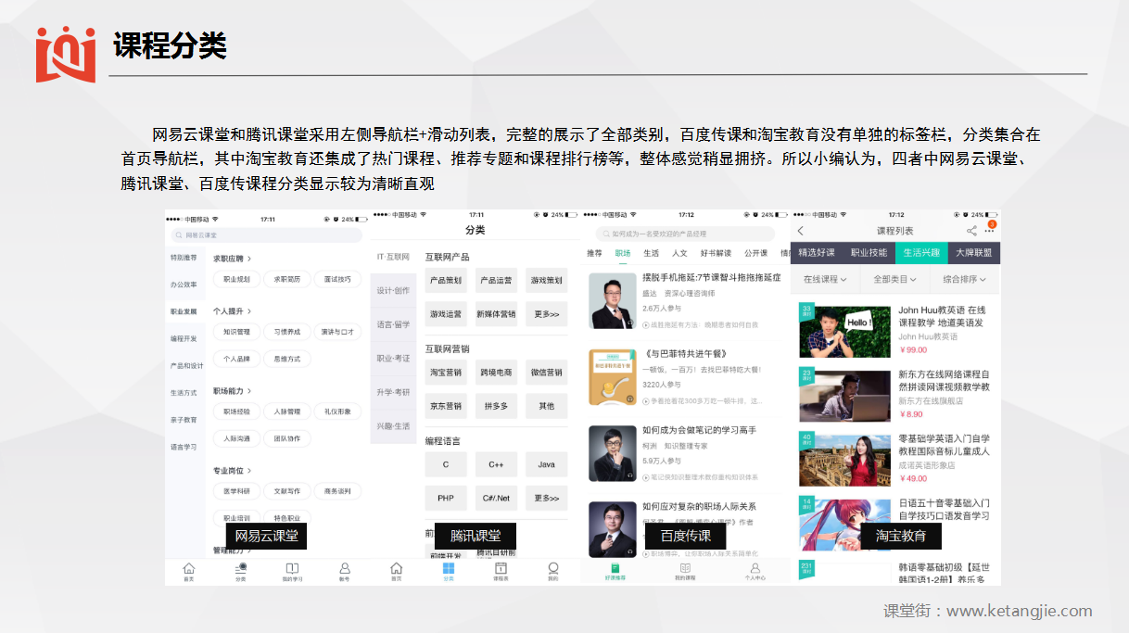Expand 在线课程 dropdown filter
Image resolution: width=1129 pixels, height=633 pixels.
pos(825,279)
